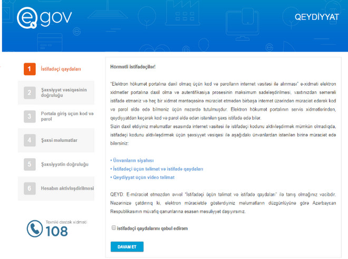Click the 108 support number
This screenshot has width=348, height=259.
click(x=56, y=231)
